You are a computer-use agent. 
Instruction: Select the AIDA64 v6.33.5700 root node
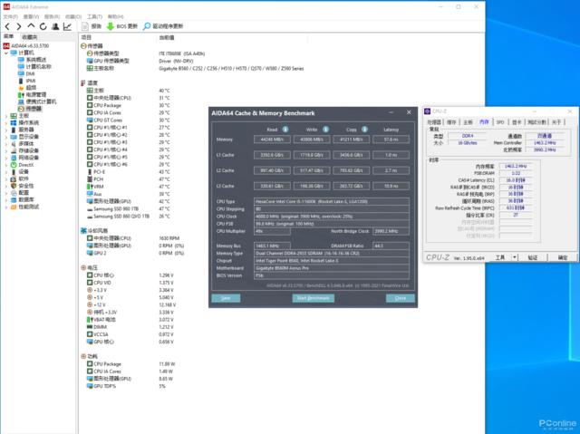[x=26, y=46]
